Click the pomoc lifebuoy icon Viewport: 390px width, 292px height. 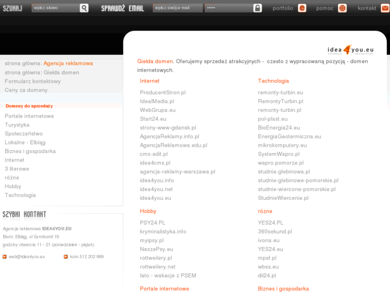coord(342,8)
